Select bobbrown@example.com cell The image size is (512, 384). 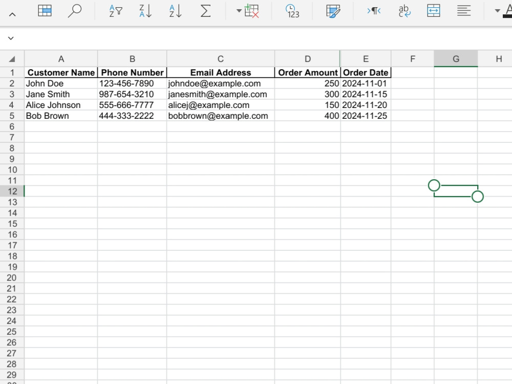point(221,116)
